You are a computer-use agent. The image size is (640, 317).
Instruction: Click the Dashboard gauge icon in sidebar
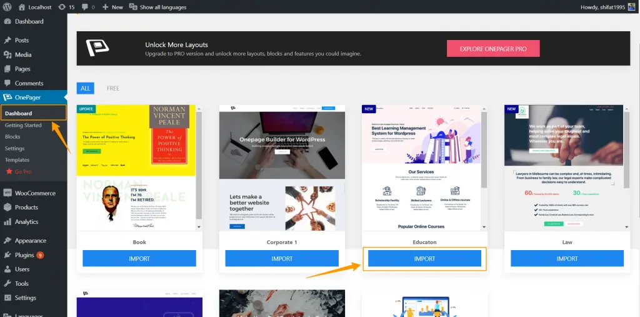coord(7,21)
